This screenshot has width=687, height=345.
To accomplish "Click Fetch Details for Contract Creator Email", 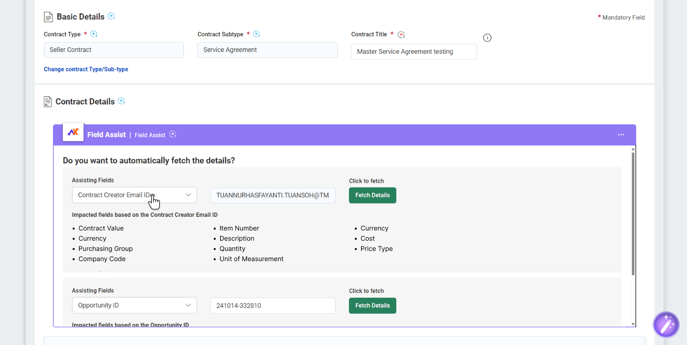I will [x=372, y=195].
